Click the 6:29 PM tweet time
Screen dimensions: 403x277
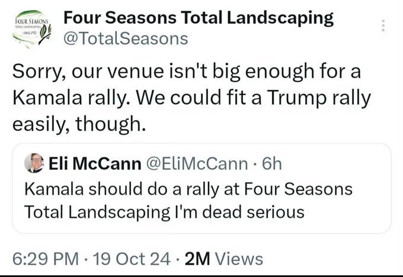point(44,258)
